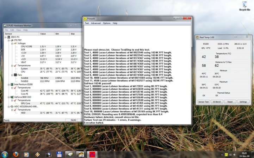The image size is (254, 158).
Task: Open the File menu in HWMonitor
Action: click(6, 30)
